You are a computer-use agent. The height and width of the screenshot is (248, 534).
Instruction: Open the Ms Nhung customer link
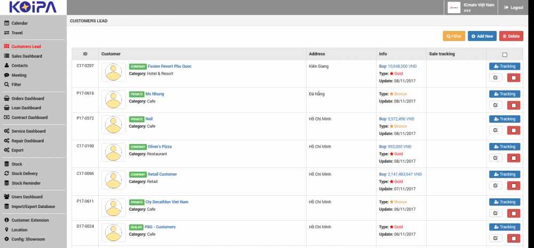pos(155,94)
